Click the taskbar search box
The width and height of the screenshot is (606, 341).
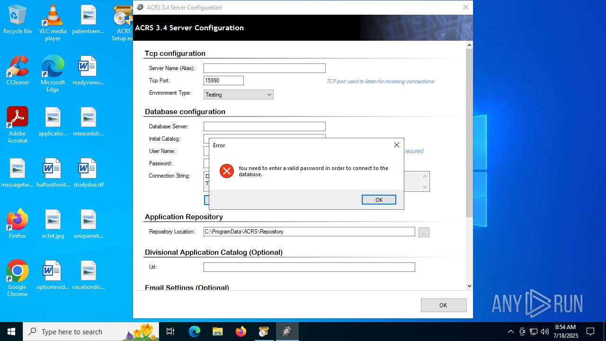tap(91, 332)
